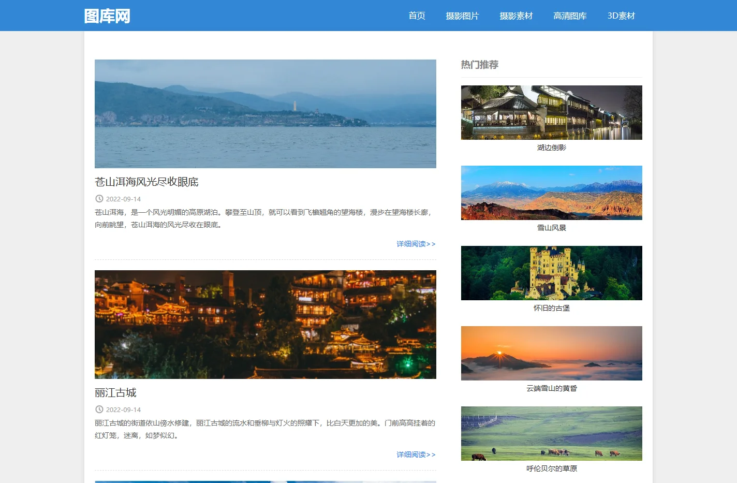Open the 首页 menu item
Screen dimensions: 737x483
(x=417, y=16)
